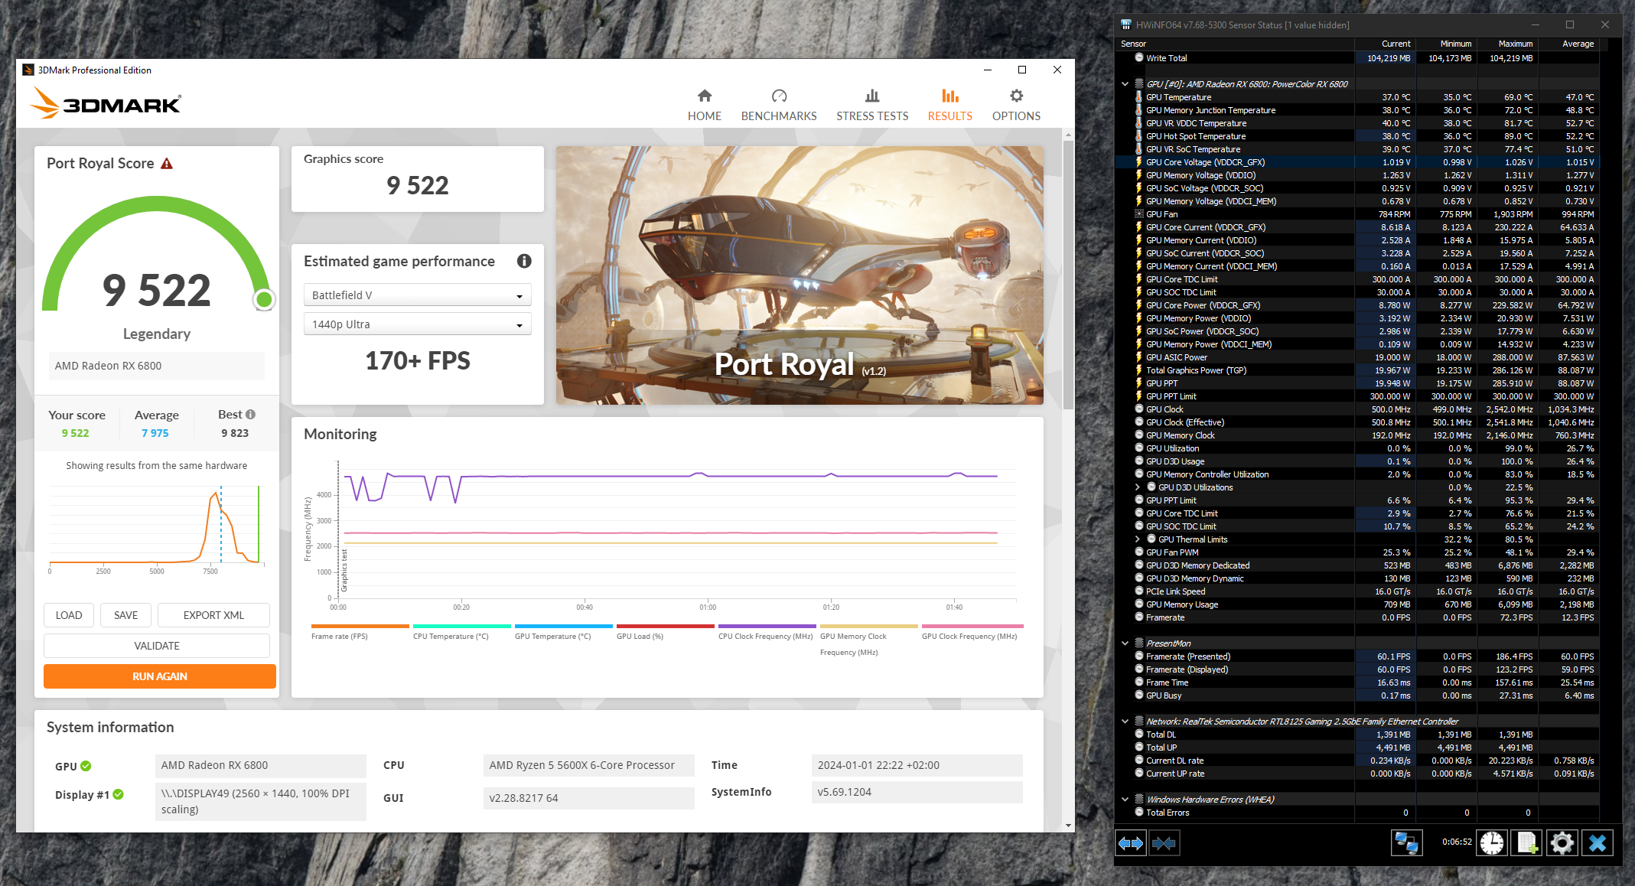Viewport: 1635px width, 886px height.
Task: Open the Battlefield V game dropdown
Action: pos(417,295)
